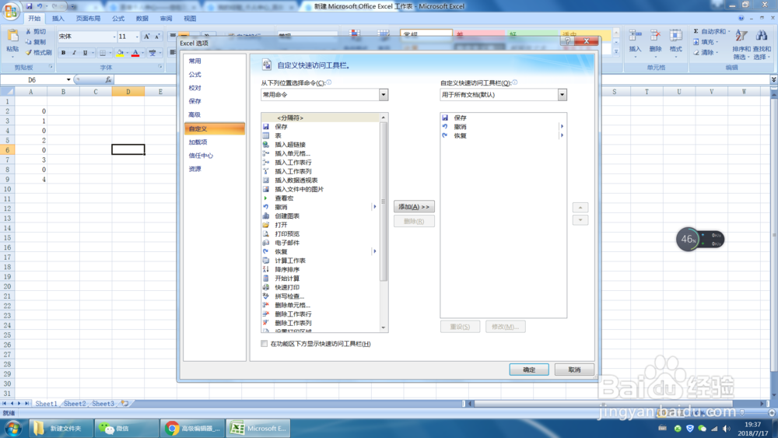
Task: Open the 视图 ribbon tab
Action: click(x=190, y=19)
